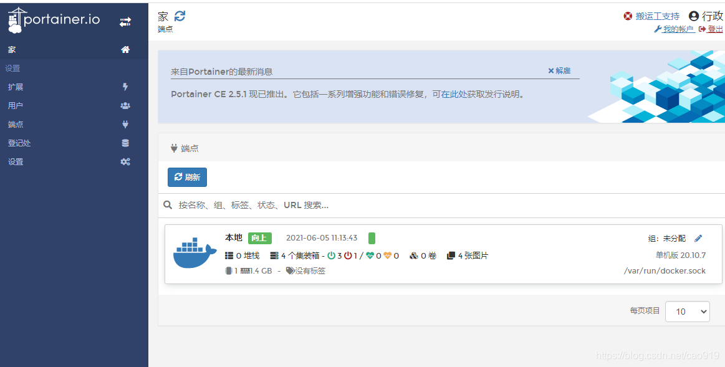This screenshot has width=725, height=367.
Task: Click the blue 刷新 button
Action: [187, 177]
